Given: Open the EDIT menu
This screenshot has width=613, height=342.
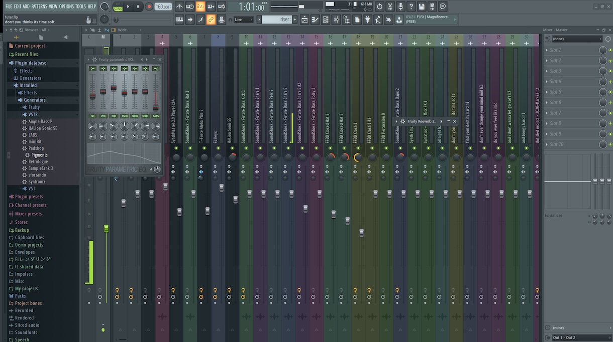Looking at the screenshot, I should [x=18, y=7].
